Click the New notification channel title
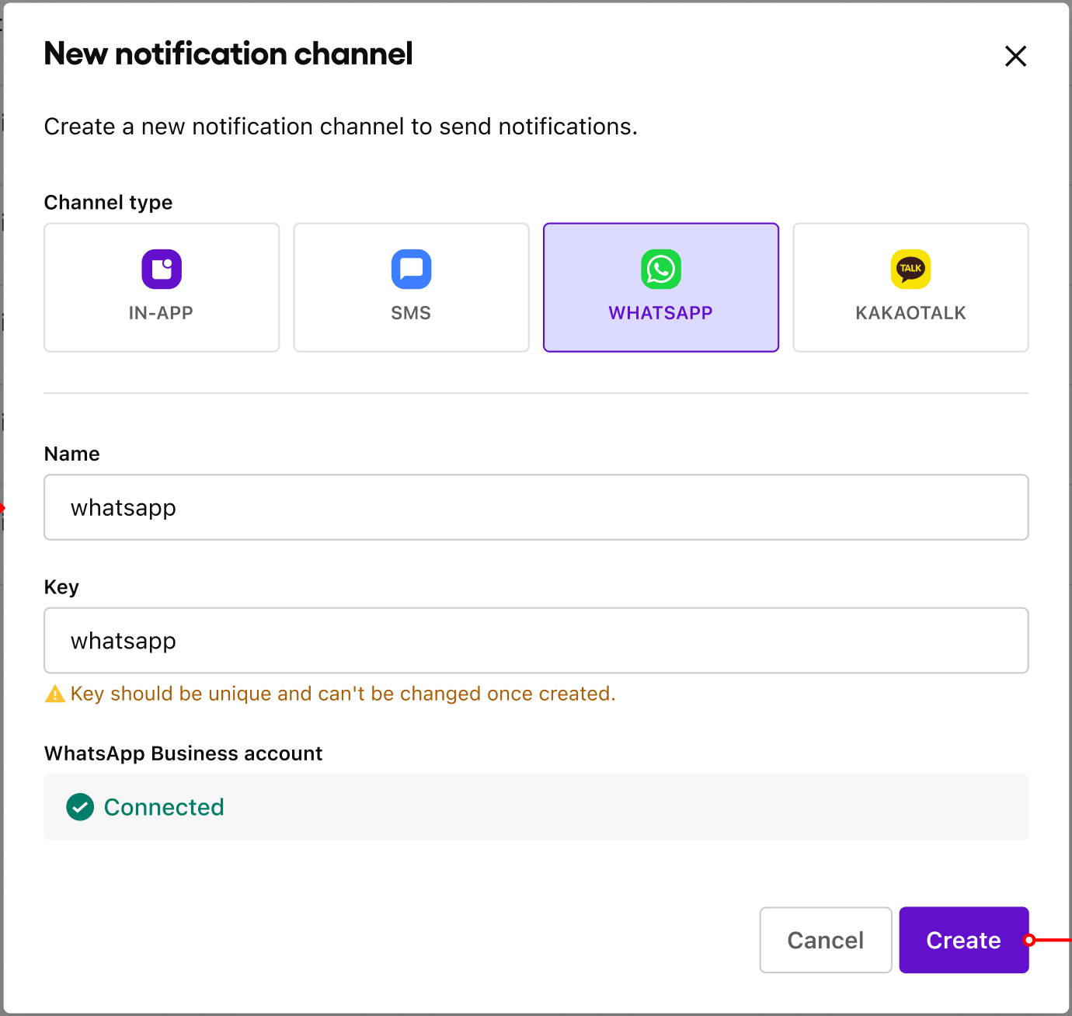 (228, 53)
